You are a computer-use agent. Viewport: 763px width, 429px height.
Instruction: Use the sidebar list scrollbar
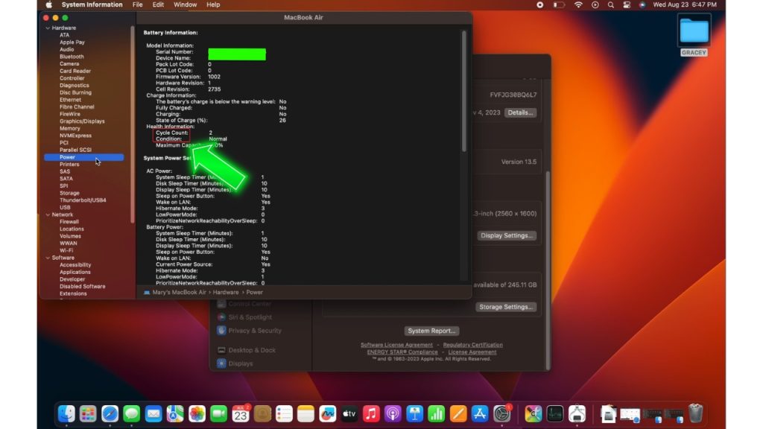pyautogui.click(x=133, y=124)
